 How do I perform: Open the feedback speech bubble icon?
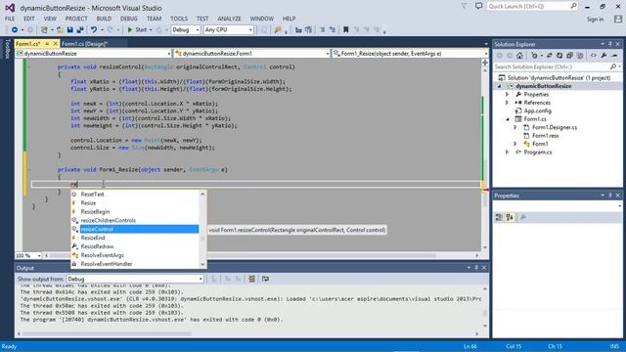(x=478, y=6)
